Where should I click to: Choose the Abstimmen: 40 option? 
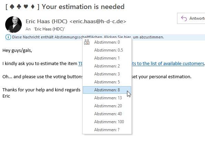[x=107, y=114]
